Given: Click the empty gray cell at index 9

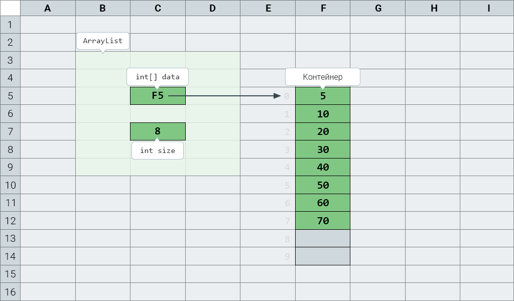Looking at the screenshot, I should click(323, 256).
